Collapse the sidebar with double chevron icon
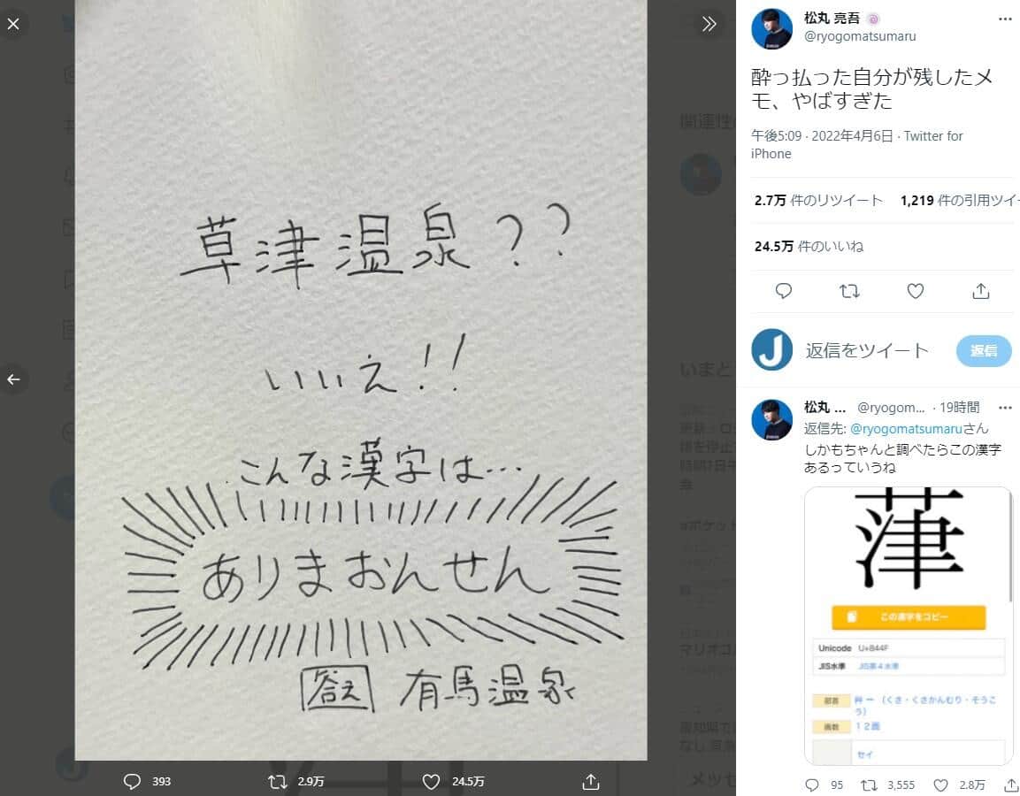 coord(709,24)
